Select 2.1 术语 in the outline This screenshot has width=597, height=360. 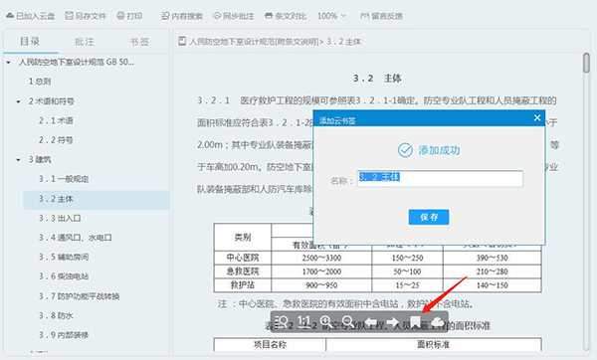pyautogui.click(x=56, y=120)
